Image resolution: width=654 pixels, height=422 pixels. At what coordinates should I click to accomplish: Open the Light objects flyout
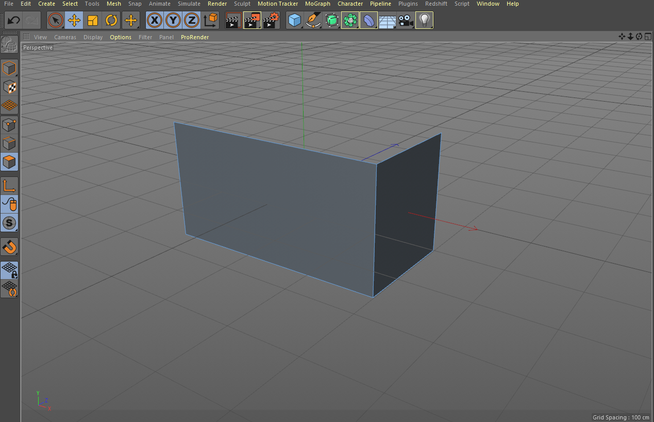[x=425, y=21]
